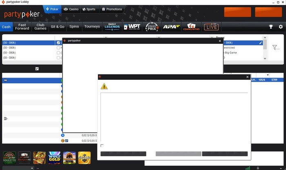Screen dimensions: 286x170
Task: Open the WPT tournaments section
Action: point(132,27)
